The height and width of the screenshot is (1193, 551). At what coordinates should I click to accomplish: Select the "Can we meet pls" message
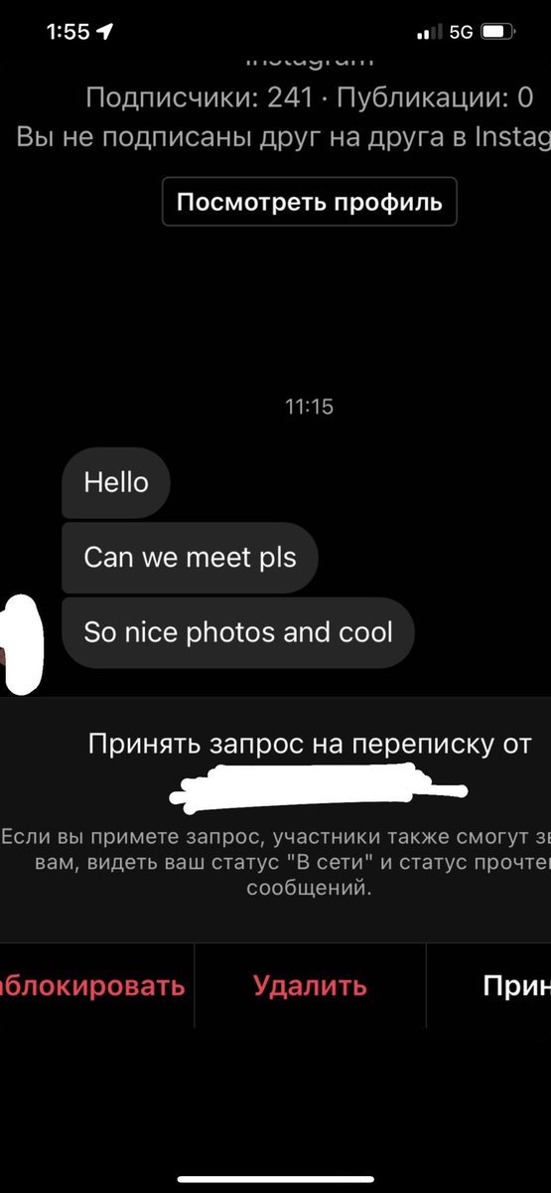point(190,557)
